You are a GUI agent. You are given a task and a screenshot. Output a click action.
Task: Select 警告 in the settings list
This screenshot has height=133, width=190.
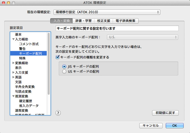tap(22, 49)
